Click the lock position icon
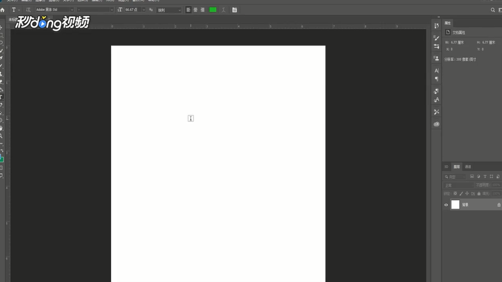 467,194
